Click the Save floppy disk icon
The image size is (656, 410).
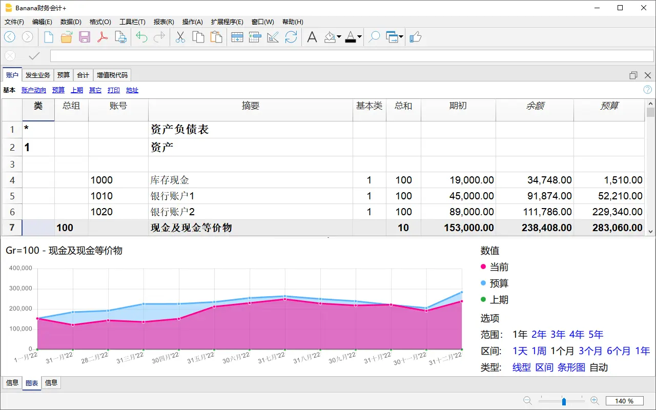85,37
